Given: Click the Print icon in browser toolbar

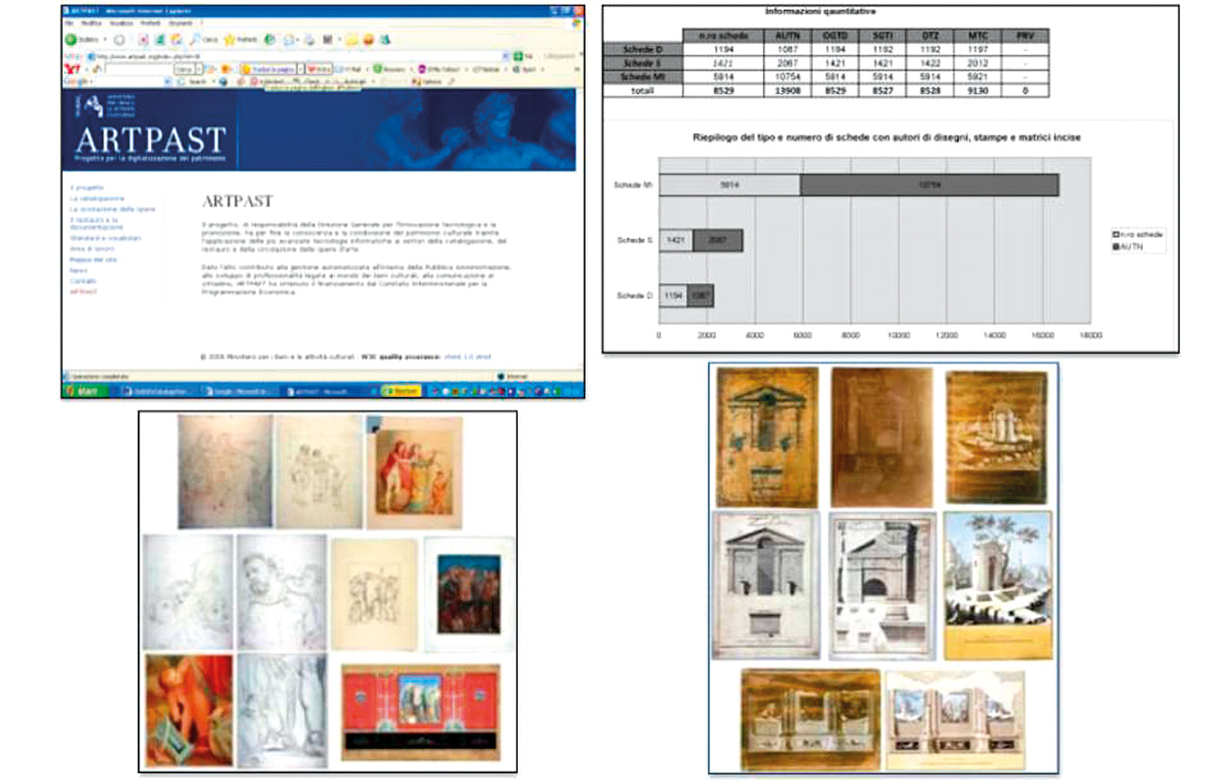Looking at the screenshot, I should [309, 39].
